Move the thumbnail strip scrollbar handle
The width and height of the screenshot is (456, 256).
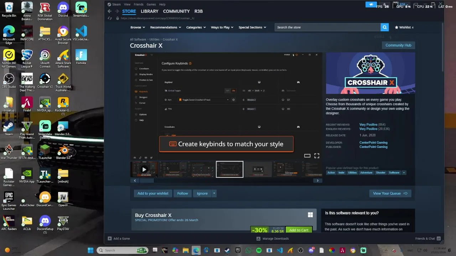click(146, 181)
